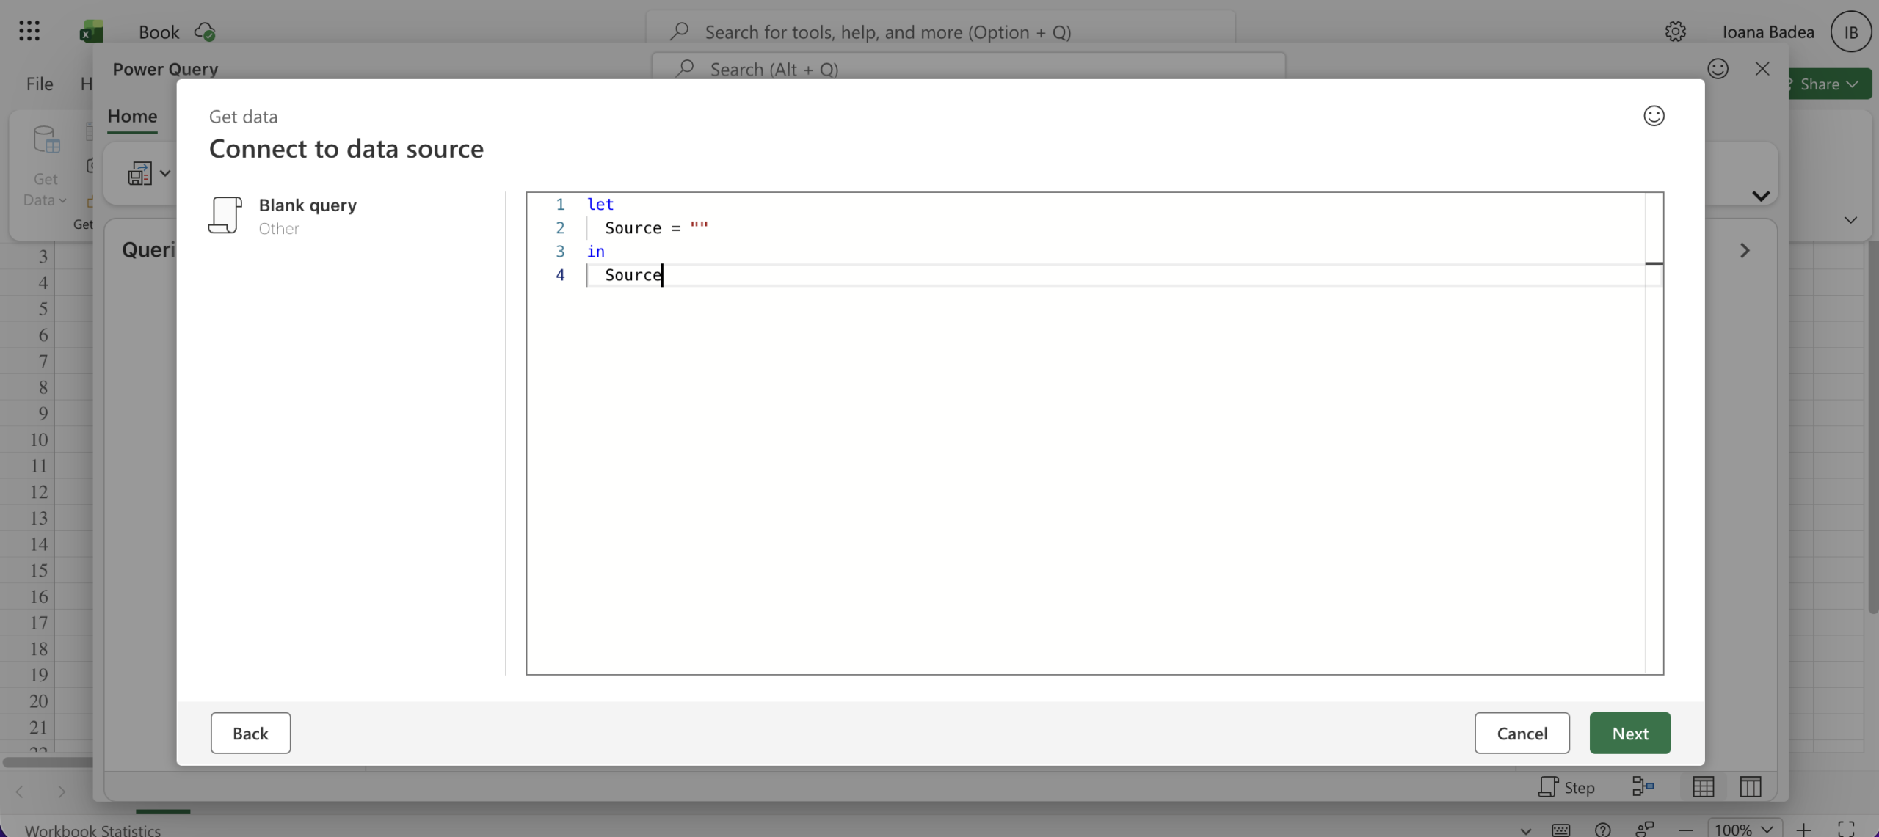Image resolution: width=1879 pixels, height=837 pixels.
Task: Click the Power Query feedback smiley
Action: coord(1718,69)
